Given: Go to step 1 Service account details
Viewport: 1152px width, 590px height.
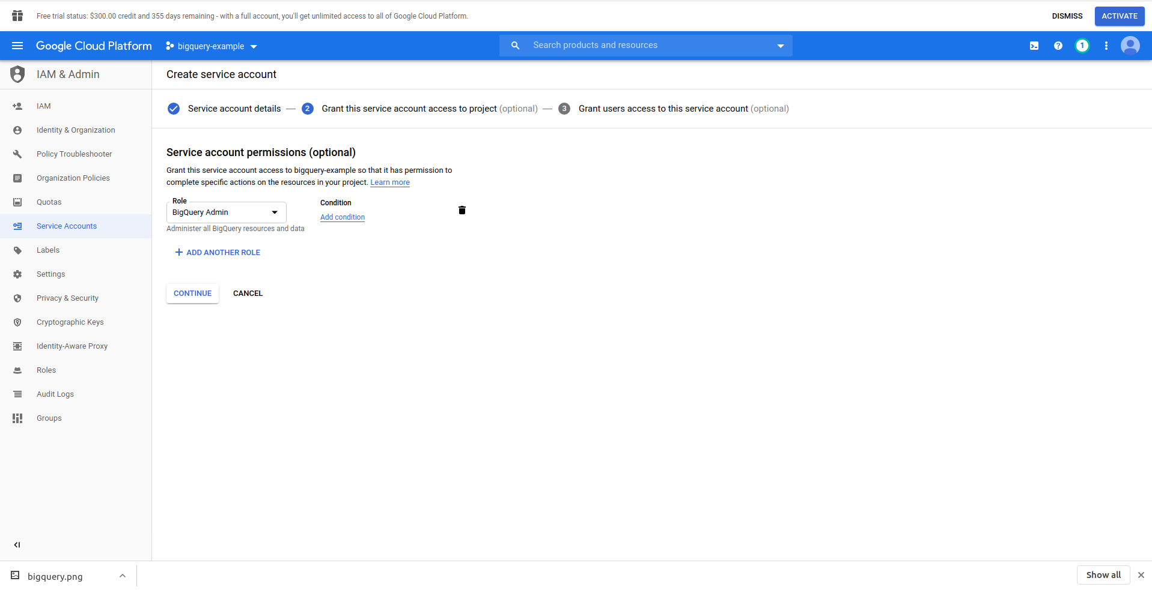Looking at the screenshot, I should coord(225,109).
